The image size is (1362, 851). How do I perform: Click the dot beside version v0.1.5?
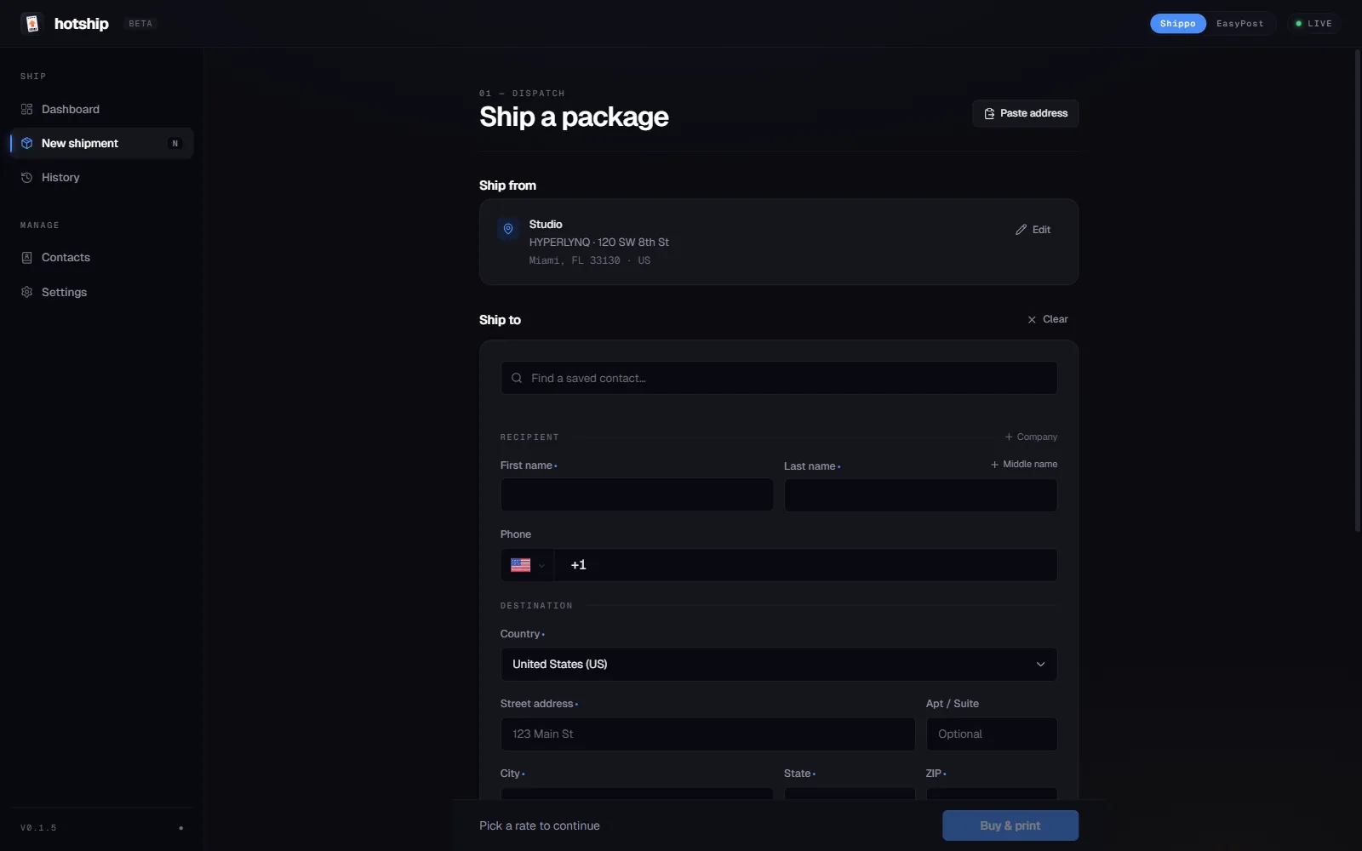180,828
